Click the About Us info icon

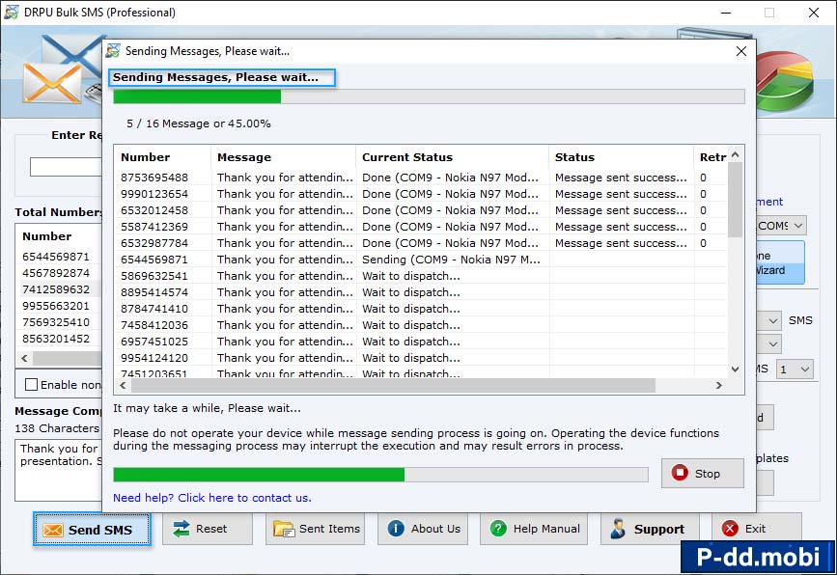pos(396,529)
